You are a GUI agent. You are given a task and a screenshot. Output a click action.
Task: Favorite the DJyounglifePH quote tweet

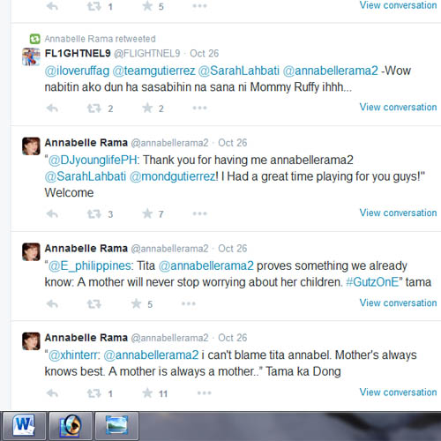point(147,213)
